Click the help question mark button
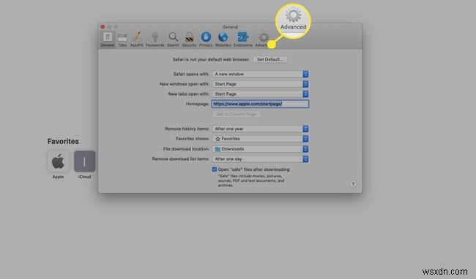The height and width of the screenshot is (279, 476). (353, 184)
